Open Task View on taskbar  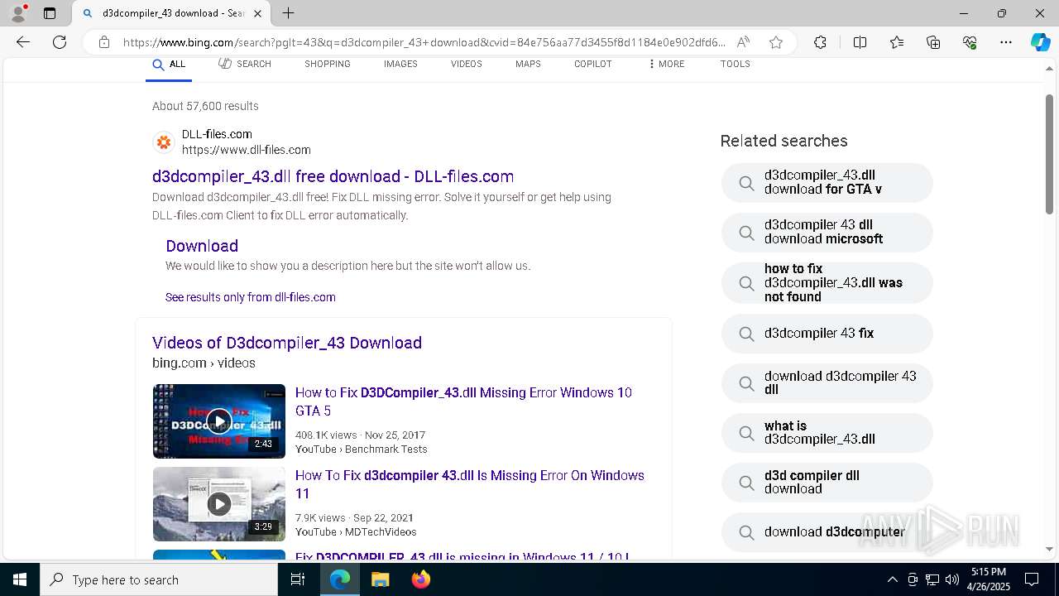coord(298,579)
